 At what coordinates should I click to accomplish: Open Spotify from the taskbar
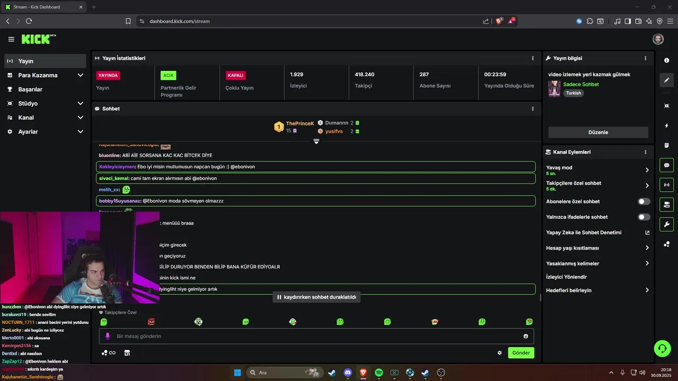tap(379, 373)
